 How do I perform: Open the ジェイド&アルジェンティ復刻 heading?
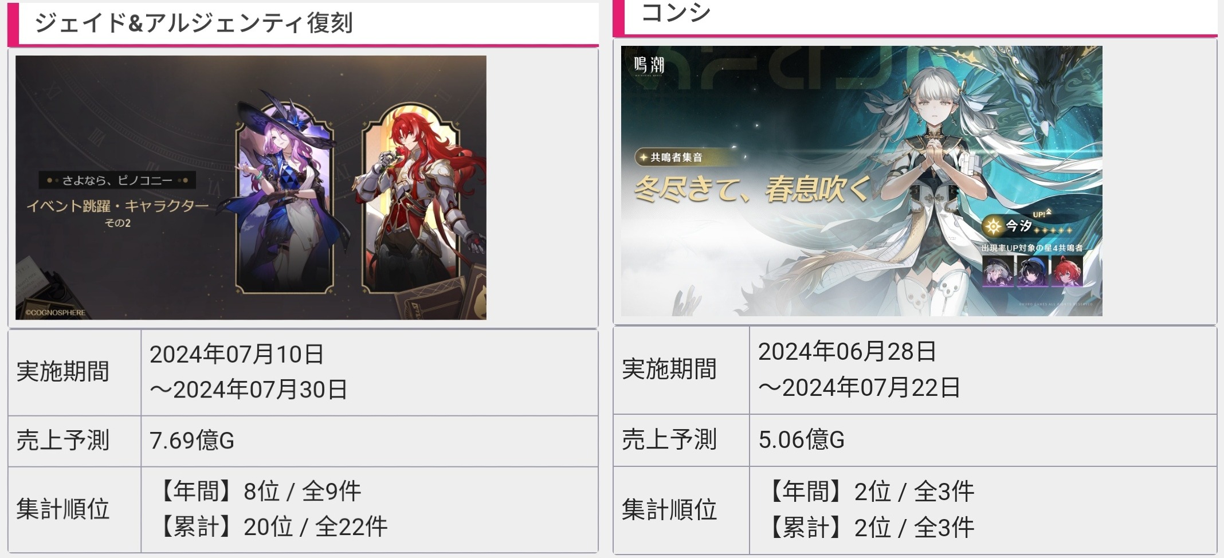click(194, 23)
